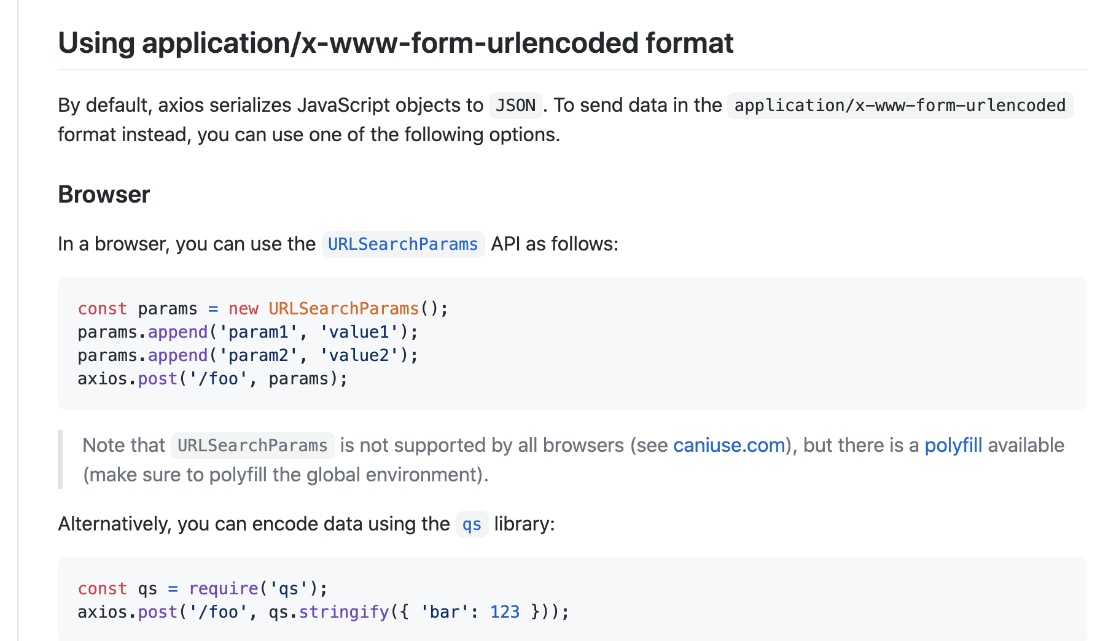Click the inline JSON code label

pos(515,106)
